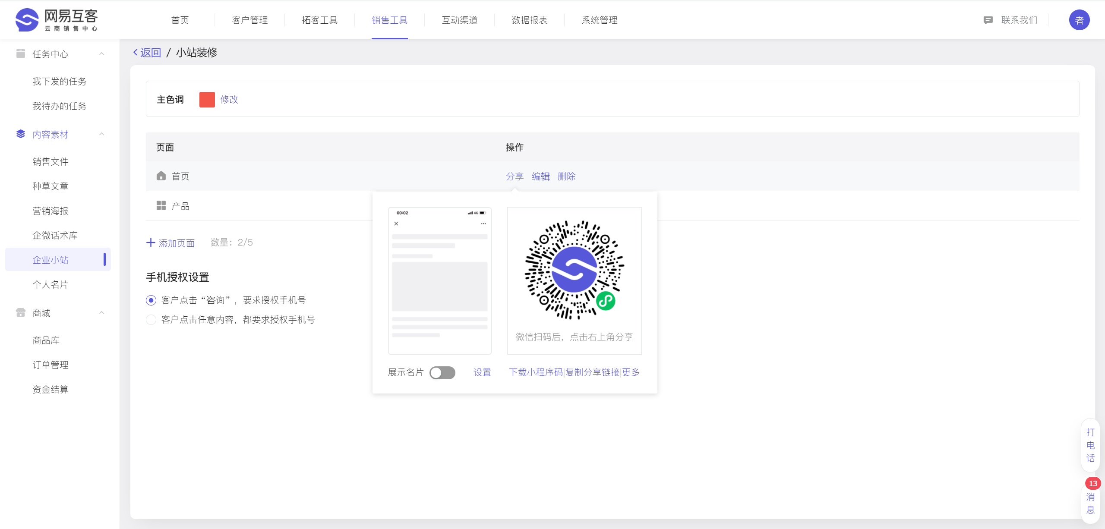Click 返回 breadcrumb link
Screen dimensions: 1105x529
(151, 52)
